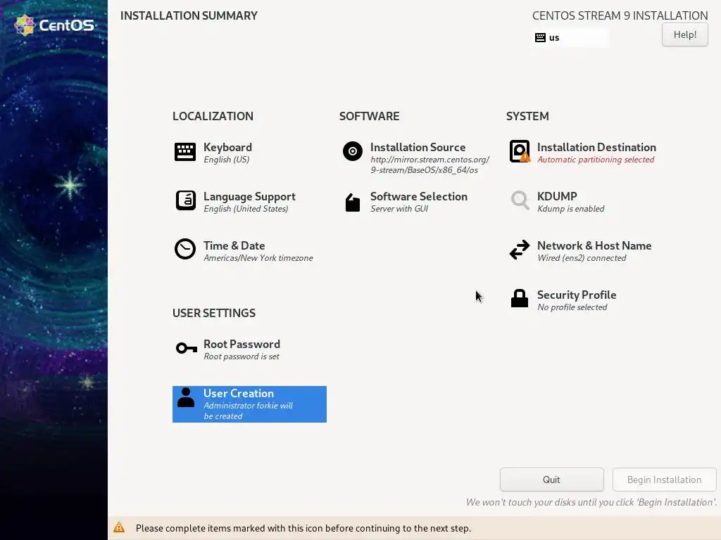721x540 pixels.
Task: Click the 'us' keyboard layout indicator
Action: click(569, 38)
